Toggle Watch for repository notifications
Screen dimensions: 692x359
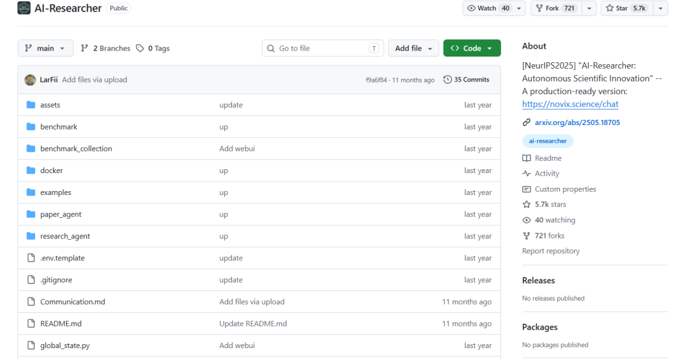488,8
